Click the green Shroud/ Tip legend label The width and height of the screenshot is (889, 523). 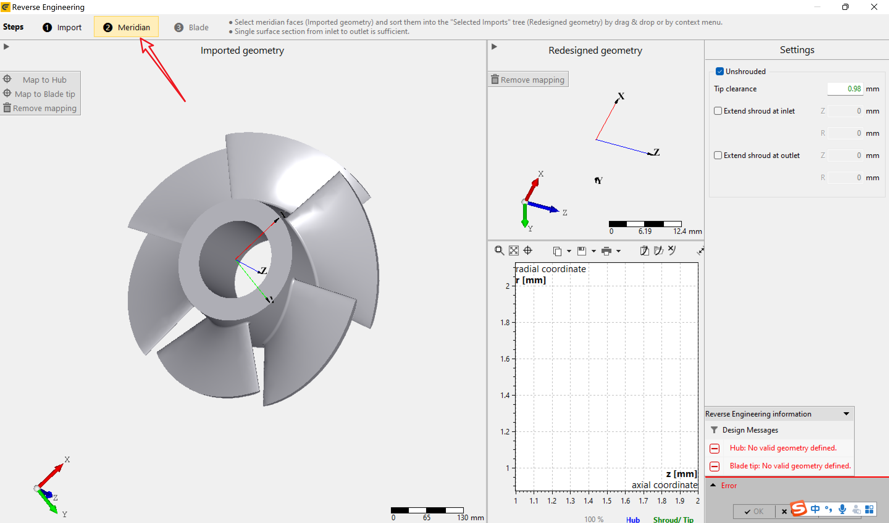point(673,520)
